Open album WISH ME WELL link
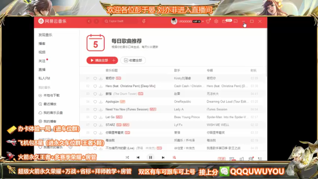 pos(218,125)
